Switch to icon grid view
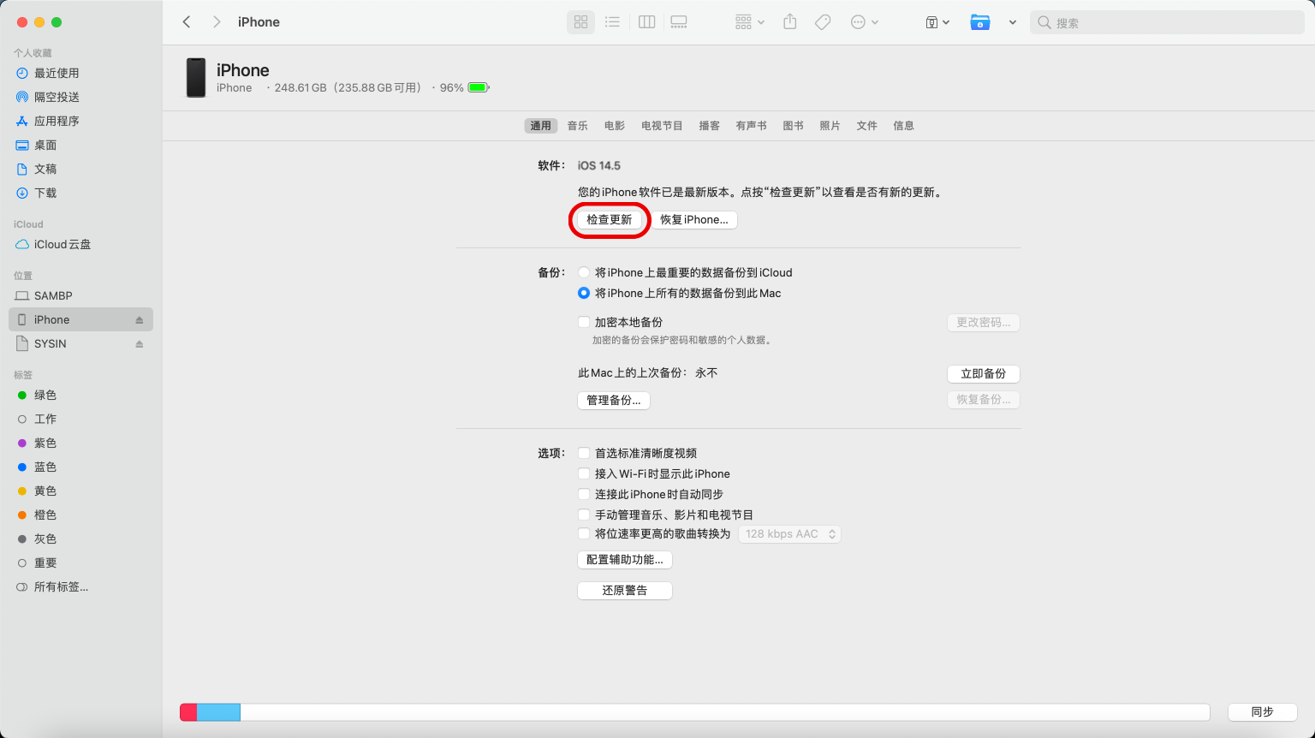 coord(580,22)
